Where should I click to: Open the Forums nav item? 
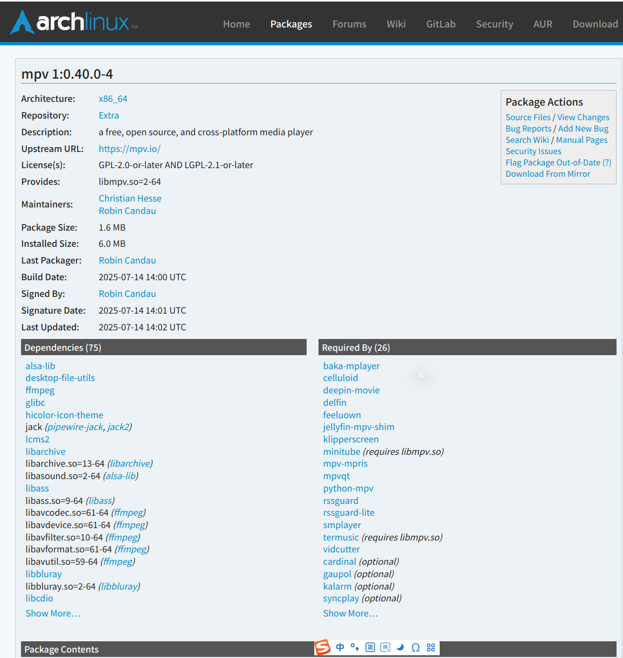coord(349,24)
